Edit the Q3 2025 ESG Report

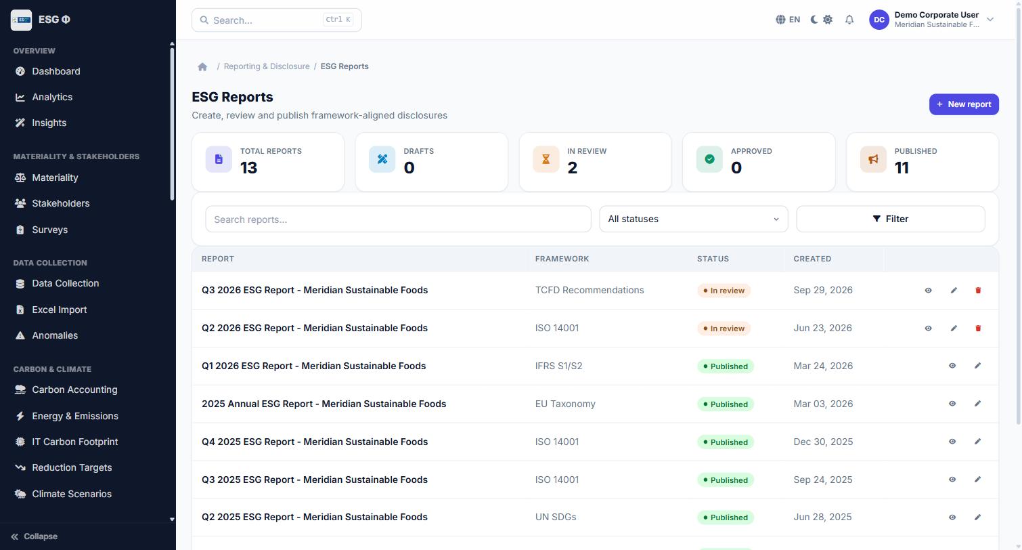pos(977,480)
